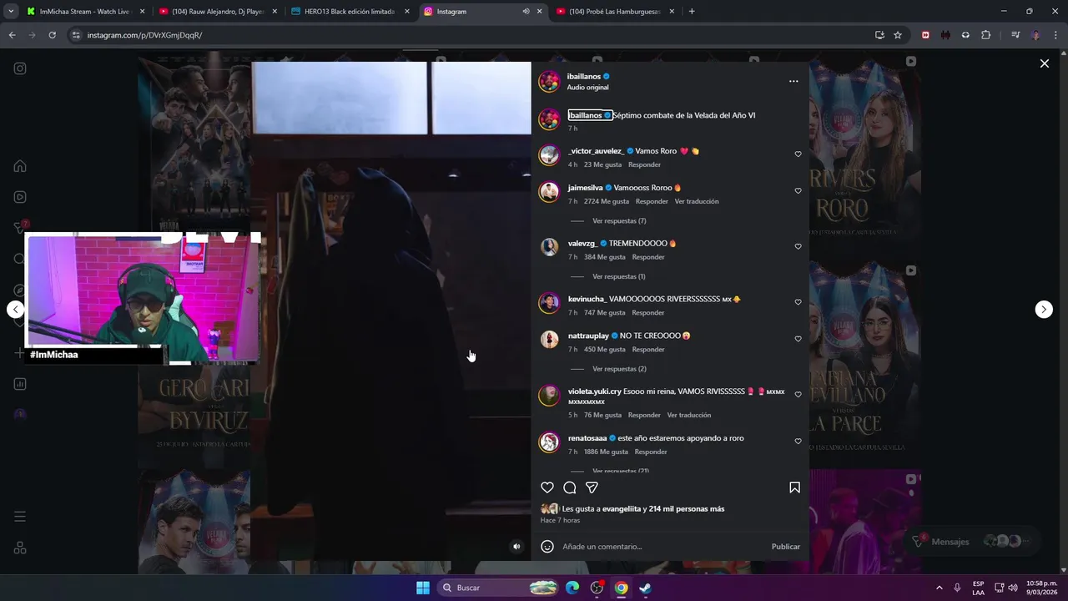Go to previous post with left arrow

[15, 310]
